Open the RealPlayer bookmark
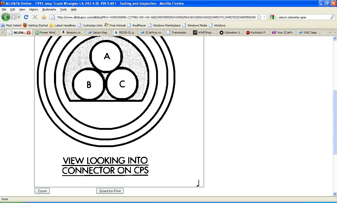 point(137,25)
